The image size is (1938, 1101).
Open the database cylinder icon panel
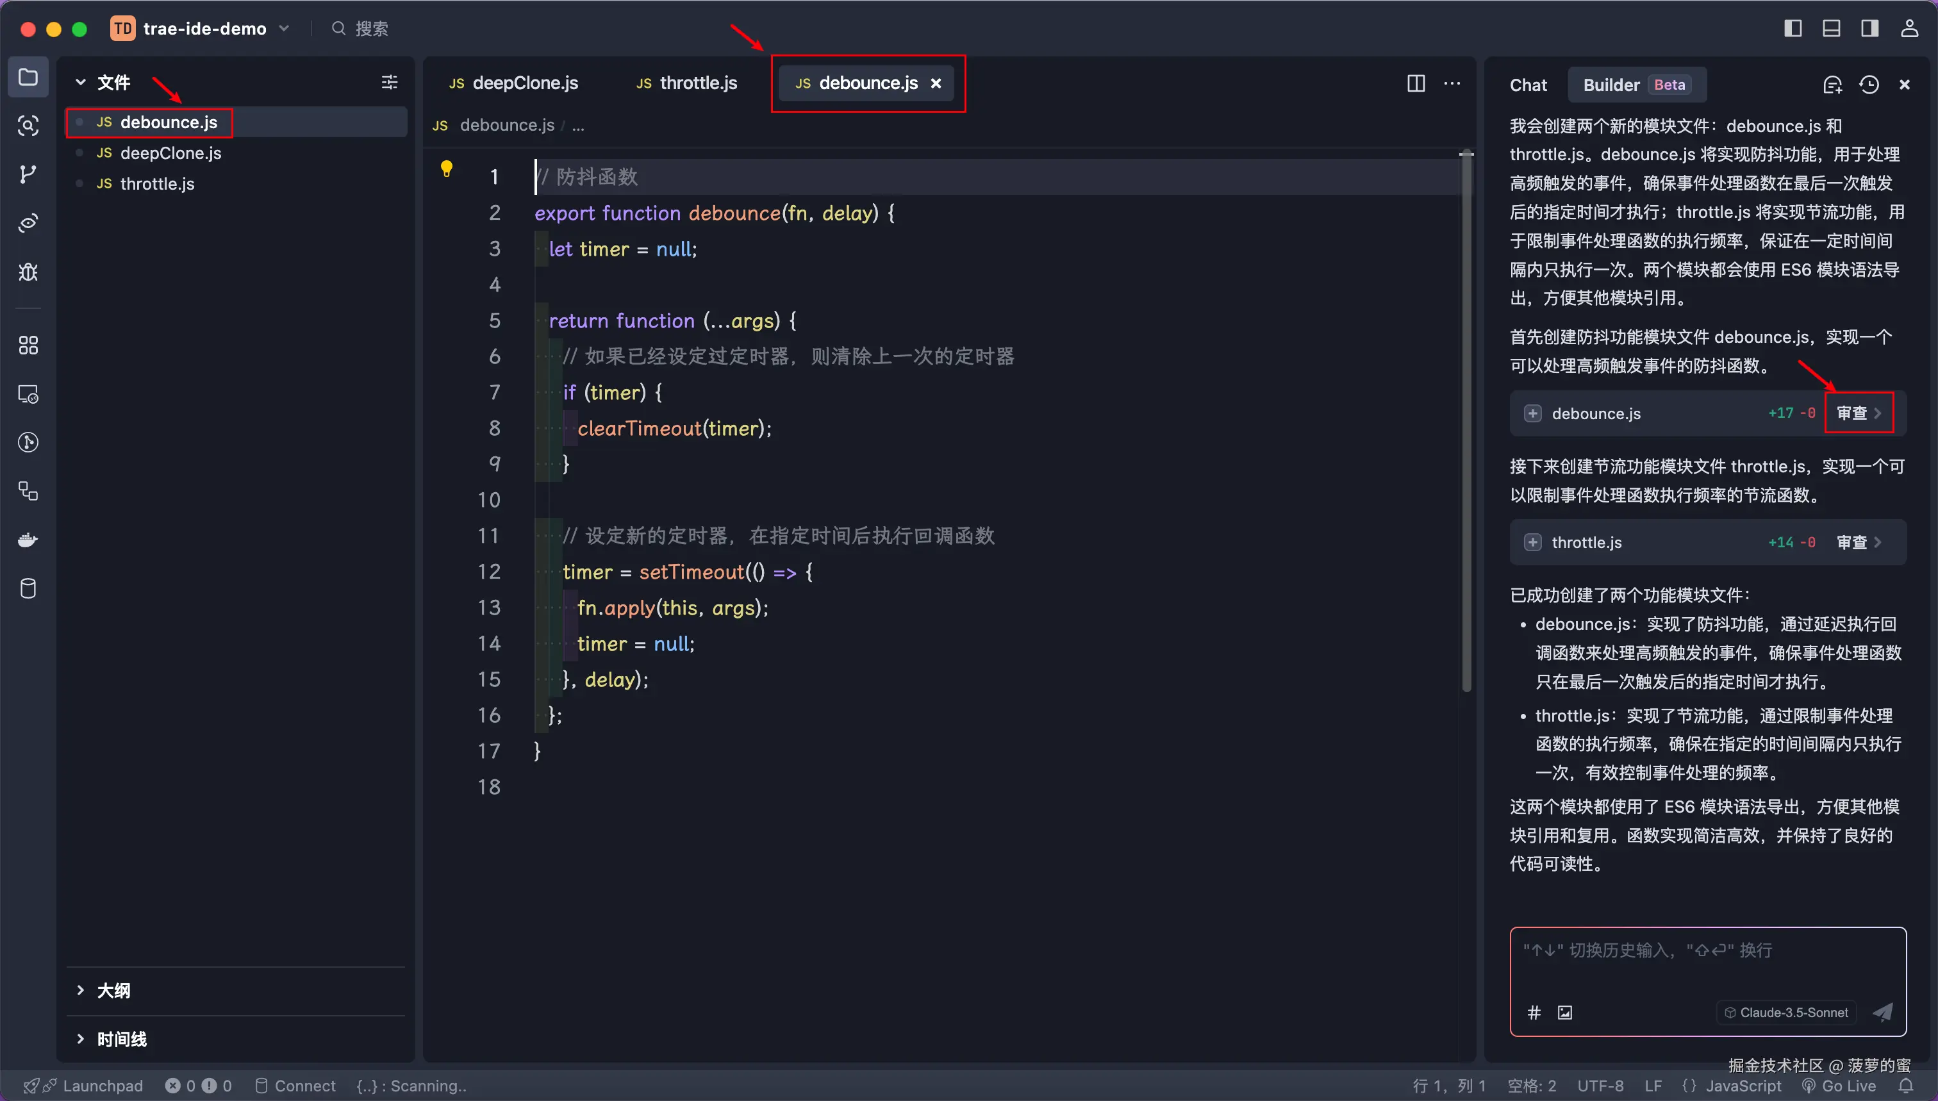pos(28,589)
